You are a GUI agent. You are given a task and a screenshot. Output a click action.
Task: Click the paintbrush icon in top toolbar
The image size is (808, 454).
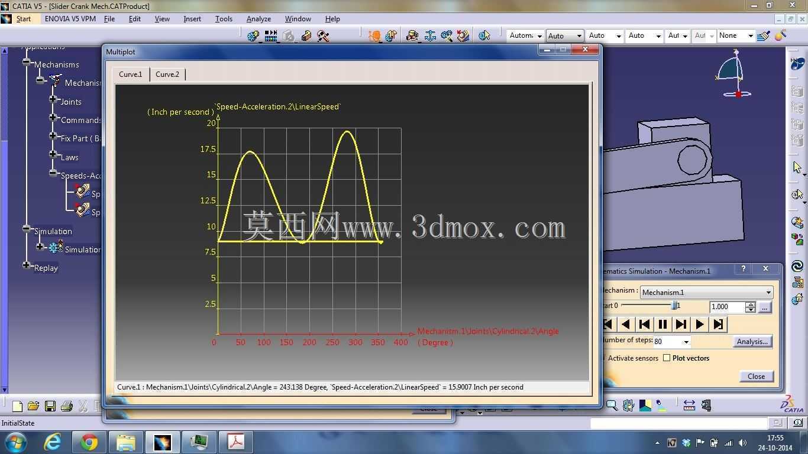[x=764, y=36]
